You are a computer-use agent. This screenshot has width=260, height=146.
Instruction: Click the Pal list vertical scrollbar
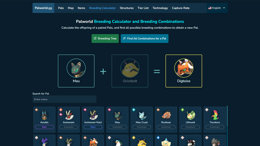[x=227, y=116]
